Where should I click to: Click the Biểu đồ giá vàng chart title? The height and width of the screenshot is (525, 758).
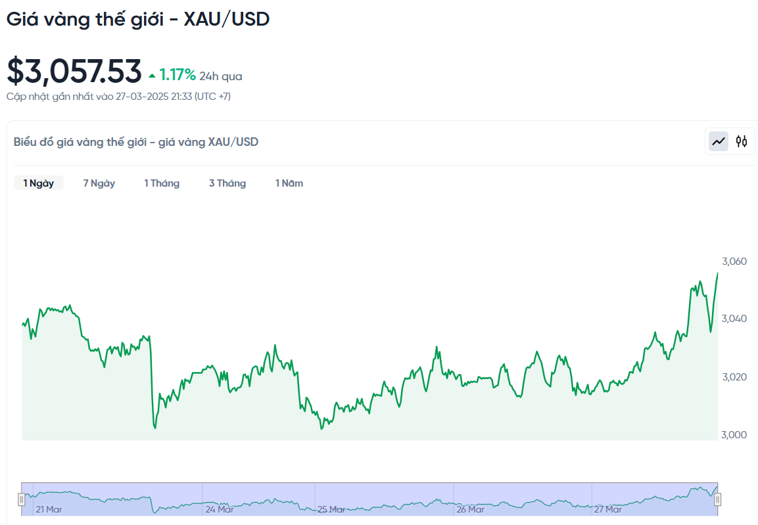pyautogui.click(x=136, y=142)
